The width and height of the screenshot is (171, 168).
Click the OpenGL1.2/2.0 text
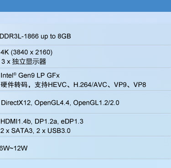[x=96, y=103]
